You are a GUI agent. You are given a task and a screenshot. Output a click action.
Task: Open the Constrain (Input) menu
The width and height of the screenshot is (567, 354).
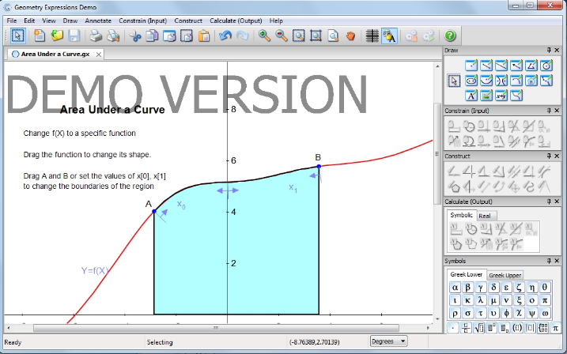[143, 21]
